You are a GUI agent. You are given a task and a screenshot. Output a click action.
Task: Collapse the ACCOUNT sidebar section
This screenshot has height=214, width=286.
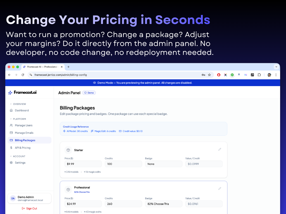point(18,156)
